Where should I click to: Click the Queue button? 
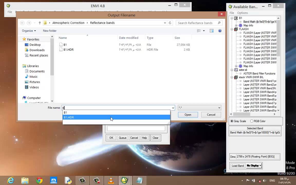[x=123, y=138]
